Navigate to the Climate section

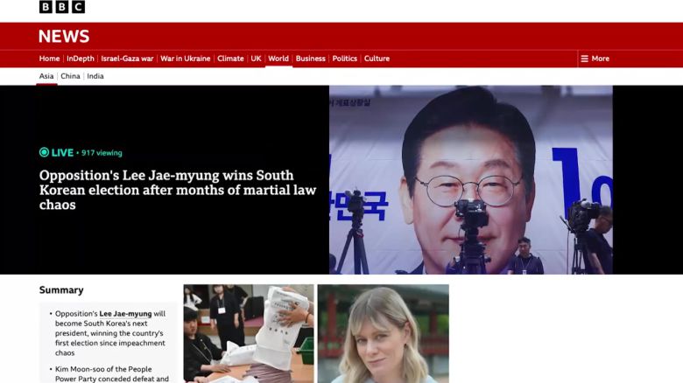pyautogui.click(x=230, y=59)
